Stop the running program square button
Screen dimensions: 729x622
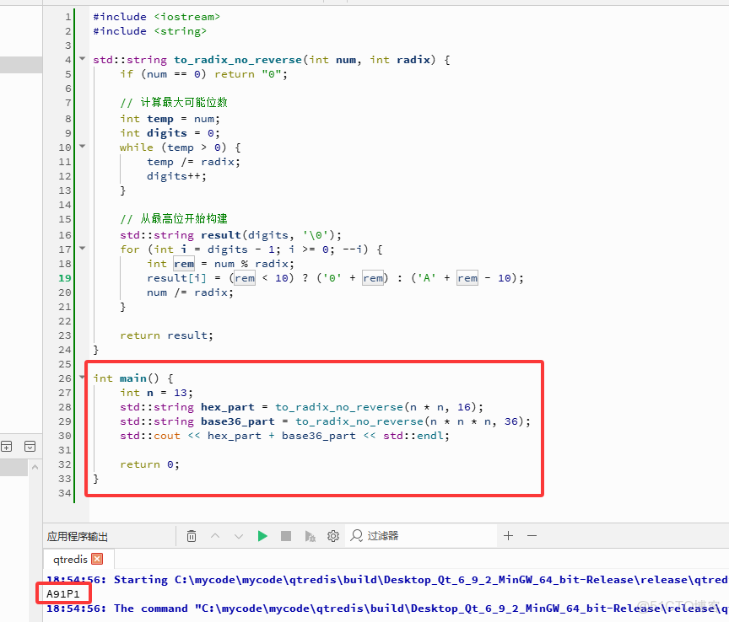(x=286, y=536)
